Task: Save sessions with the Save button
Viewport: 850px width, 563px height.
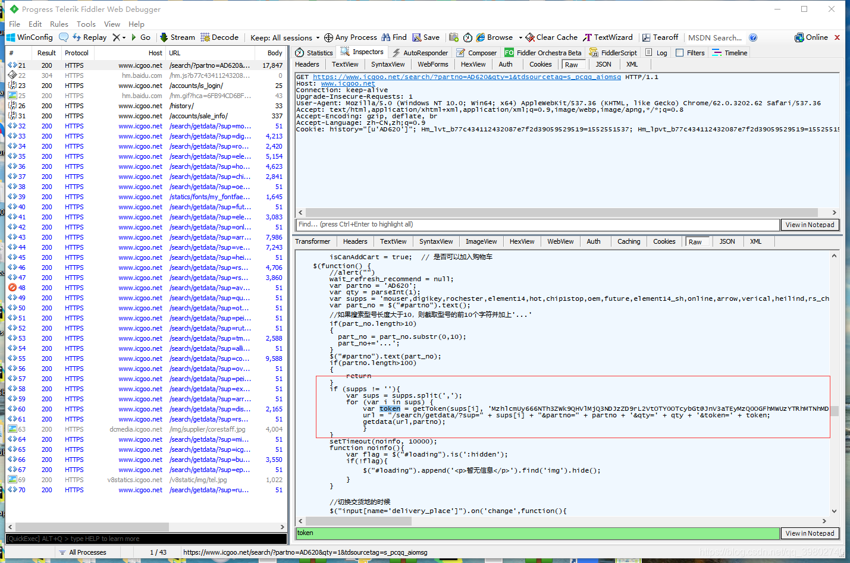Action: tap(426, 37)
